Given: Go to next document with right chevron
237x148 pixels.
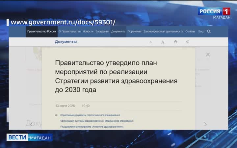Looking at the screenshot, I should tap(205, 124).
